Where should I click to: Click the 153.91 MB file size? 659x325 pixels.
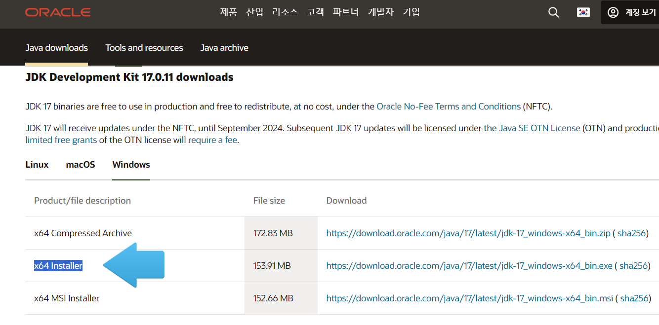(272, 266)
